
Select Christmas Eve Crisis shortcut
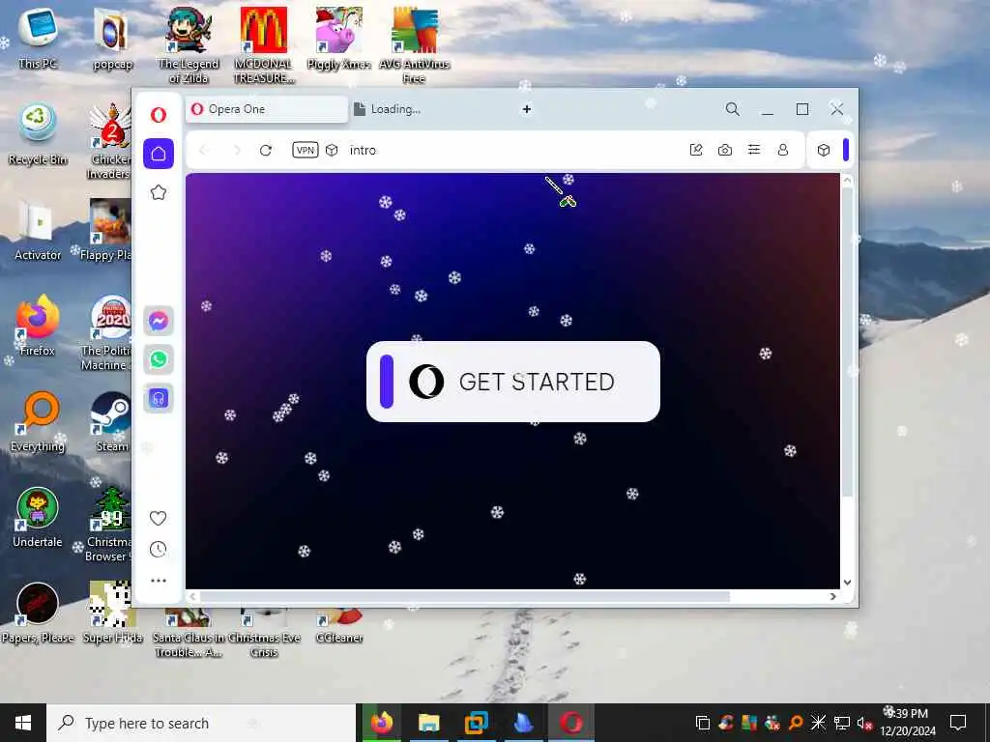tap(264, 633)
